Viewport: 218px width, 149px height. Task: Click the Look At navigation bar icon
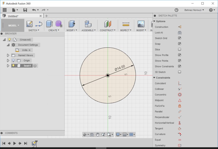(92, 135)
